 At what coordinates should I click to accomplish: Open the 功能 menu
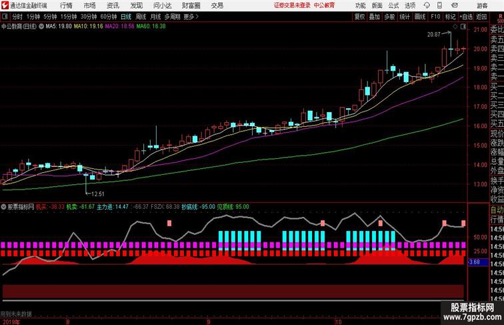tap(360, 5)
